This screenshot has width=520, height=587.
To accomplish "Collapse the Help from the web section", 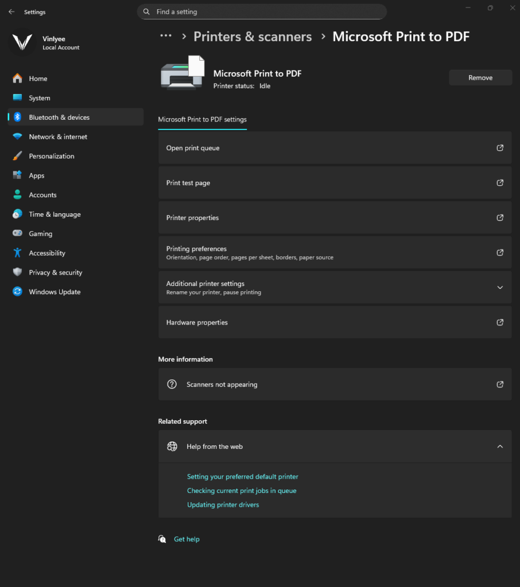I will (499, 447).
